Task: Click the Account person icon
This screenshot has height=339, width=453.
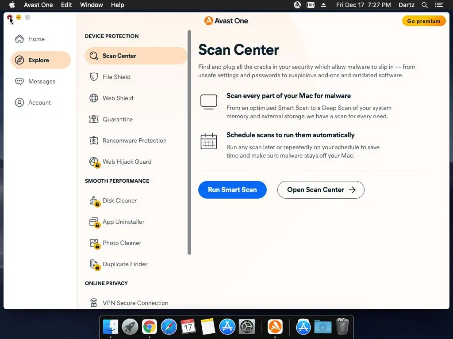Action: point(19,102)
